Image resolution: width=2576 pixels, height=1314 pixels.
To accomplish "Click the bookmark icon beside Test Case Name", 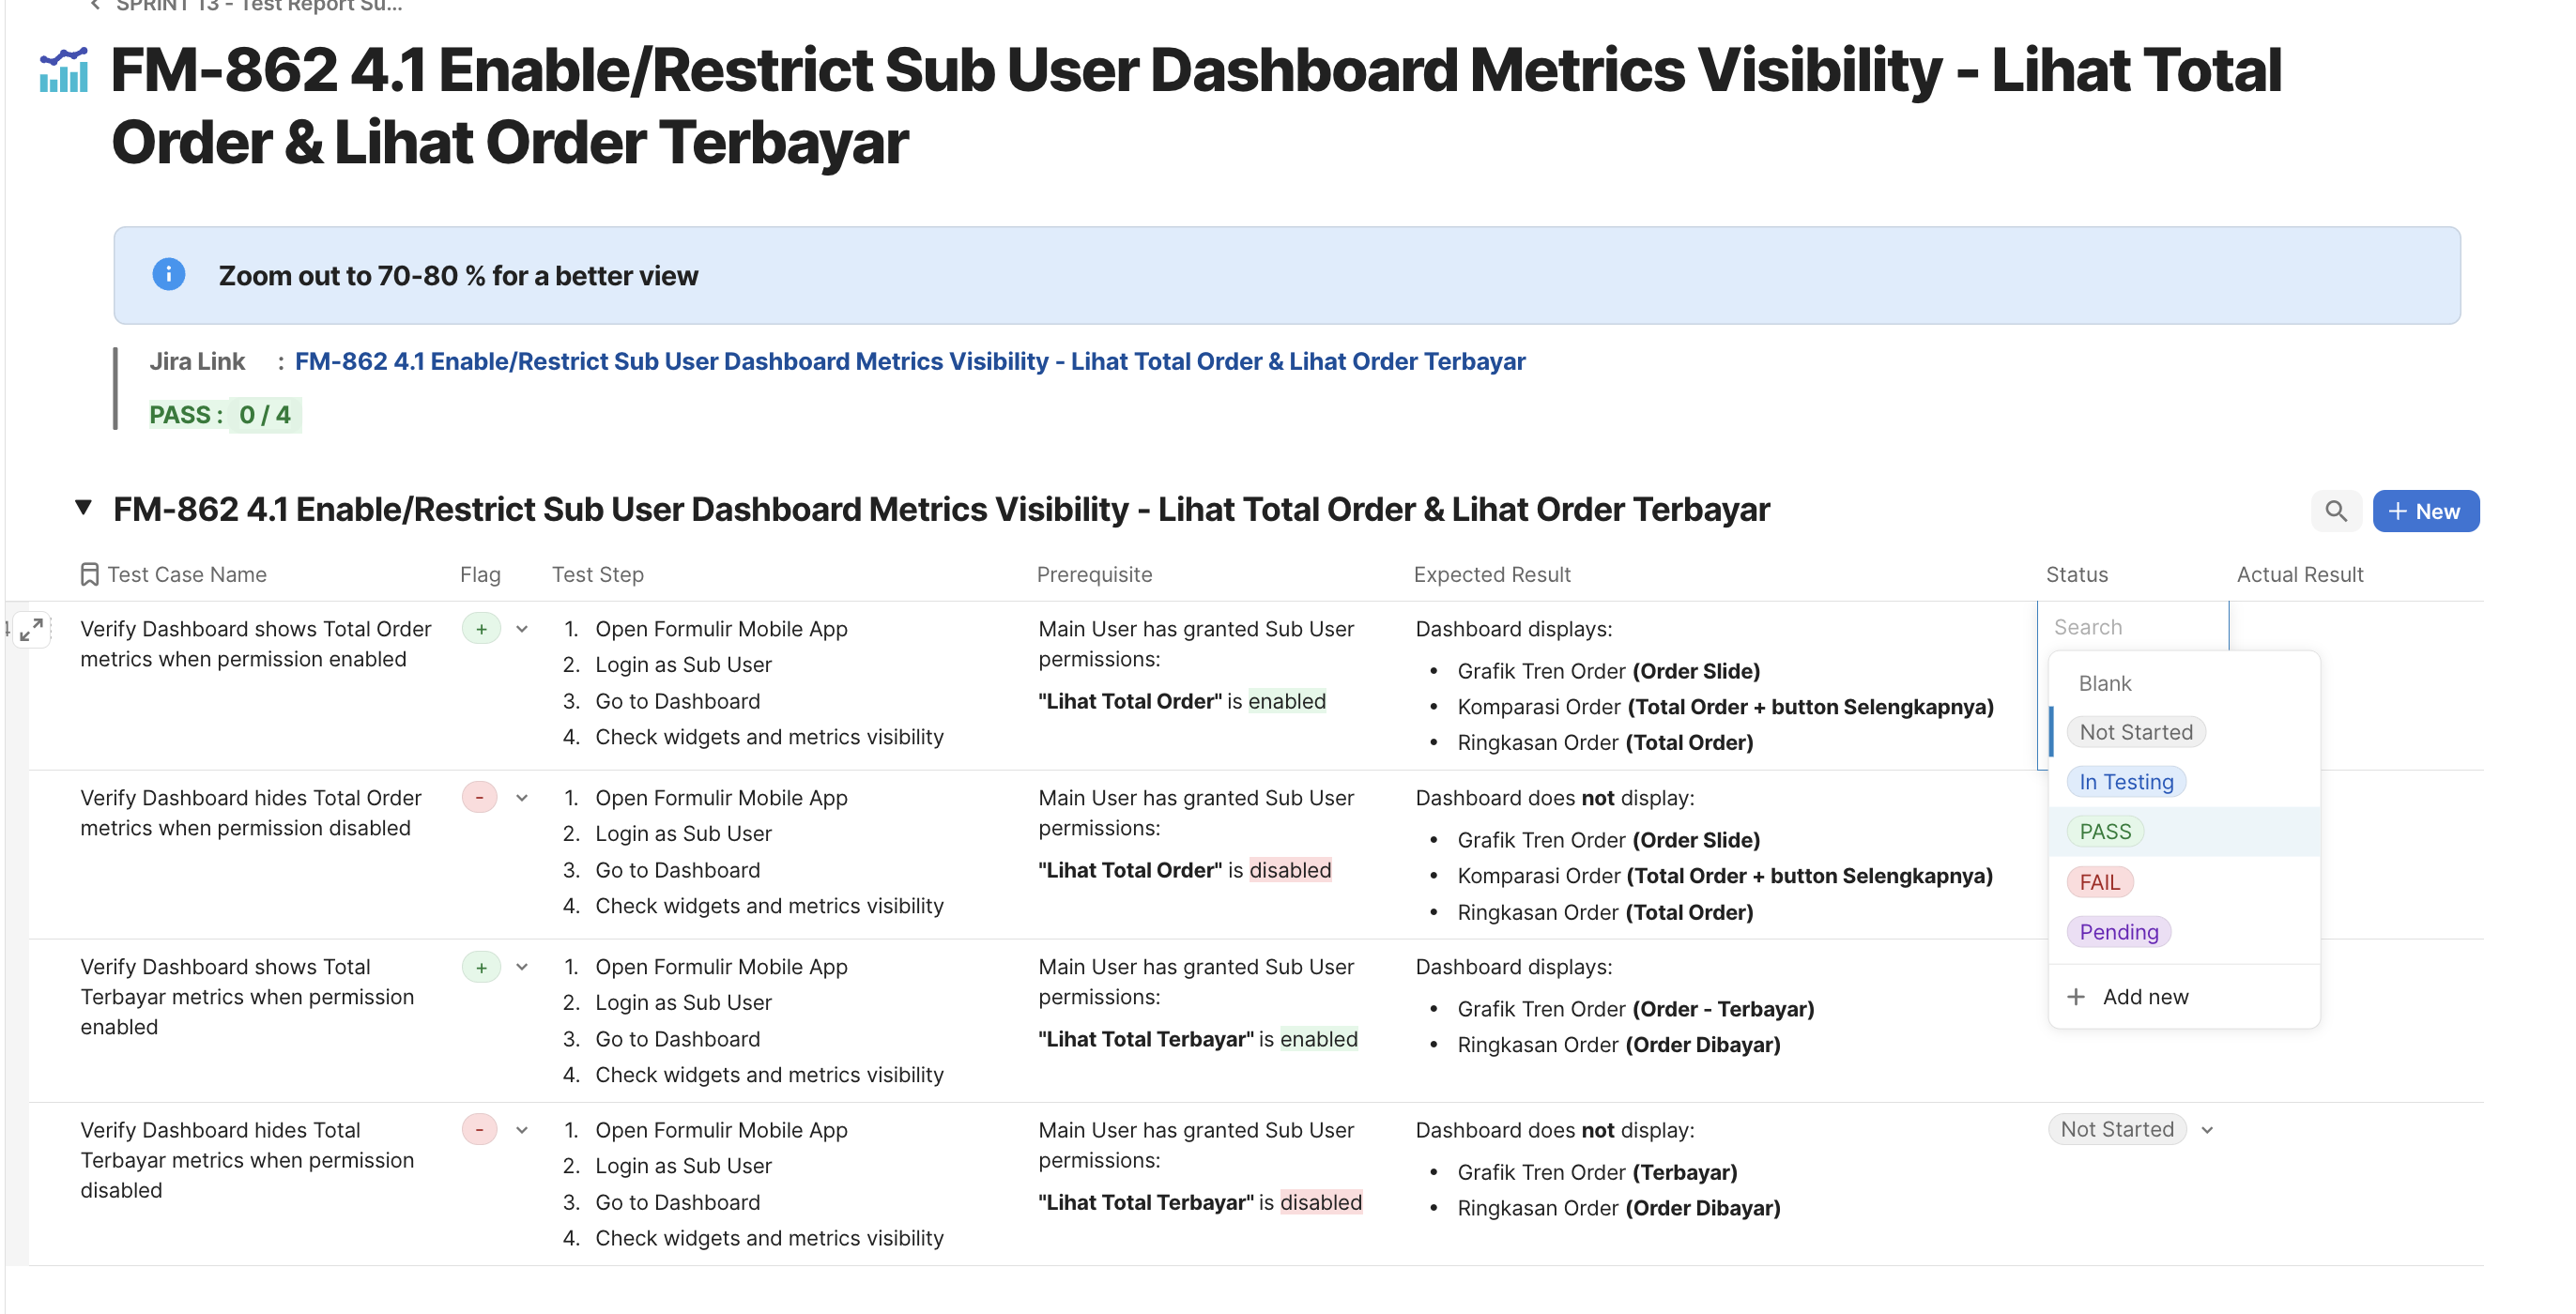I will pyautogui.click(x=89, y=574).
